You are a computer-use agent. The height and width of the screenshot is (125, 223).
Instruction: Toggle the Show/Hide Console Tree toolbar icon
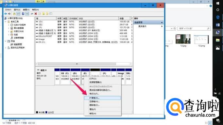pos(18,14)
